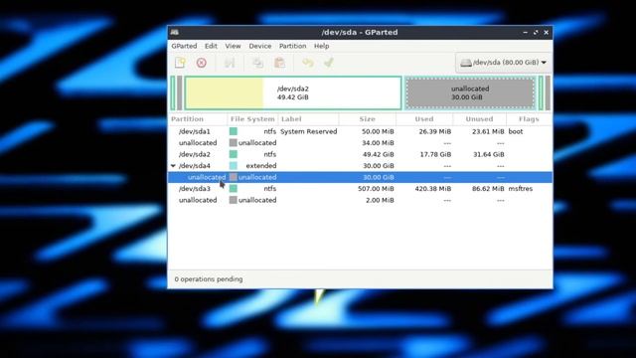Open the Help menu

321,46
